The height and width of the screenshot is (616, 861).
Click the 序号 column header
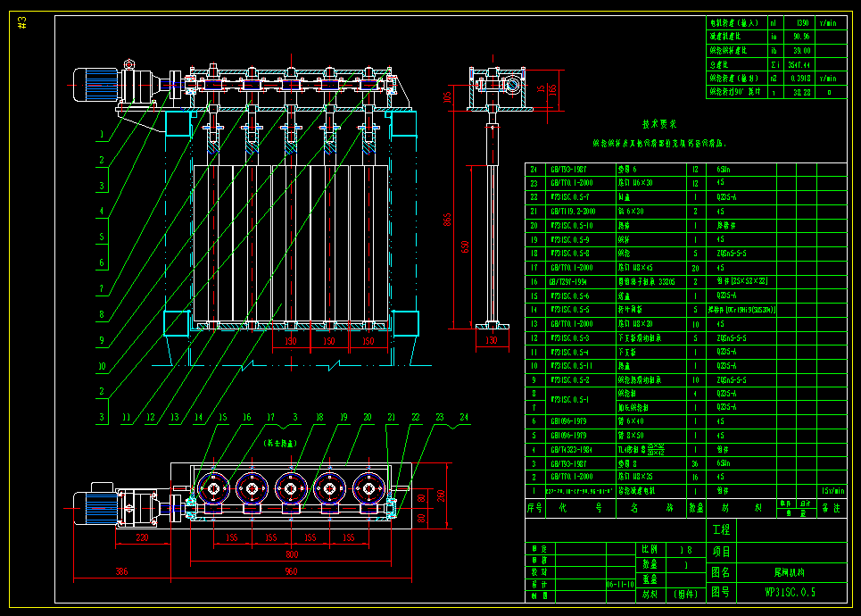point(534,508)
